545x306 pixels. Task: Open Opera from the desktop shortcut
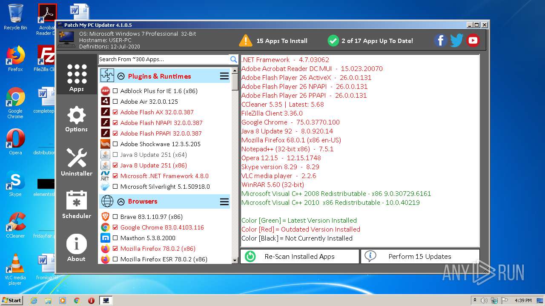(15, 142)
